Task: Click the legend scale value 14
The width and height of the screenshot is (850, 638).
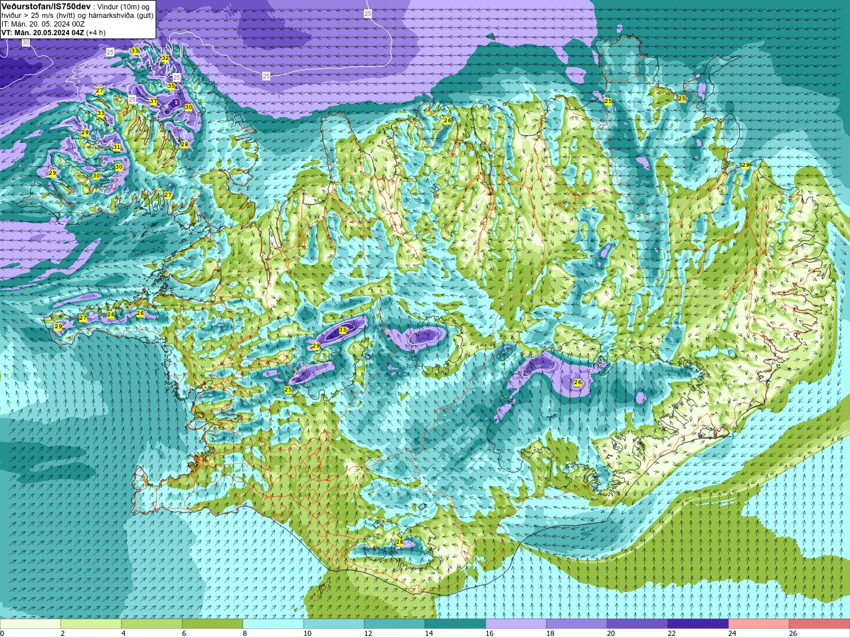Action: point(428,633)
